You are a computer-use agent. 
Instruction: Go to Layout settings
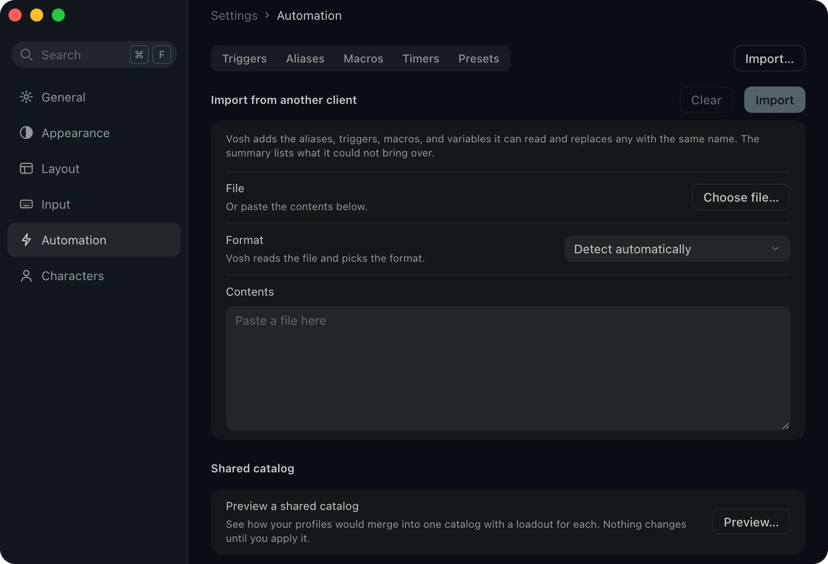pyautogui.click(x=94, y=168)
